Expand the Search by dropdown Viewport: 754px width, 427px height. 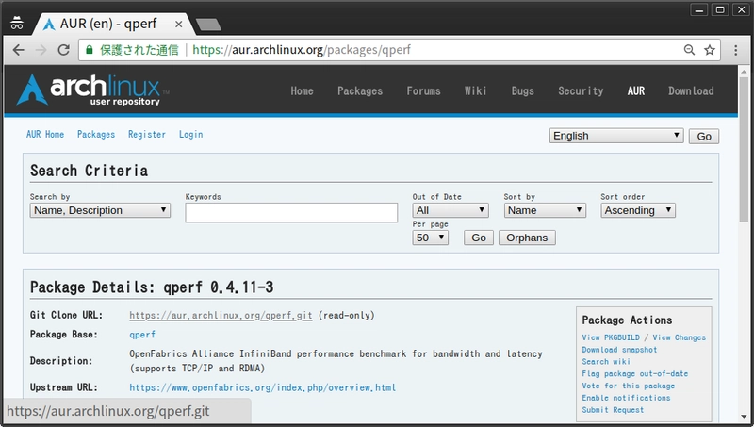(100, 210)
